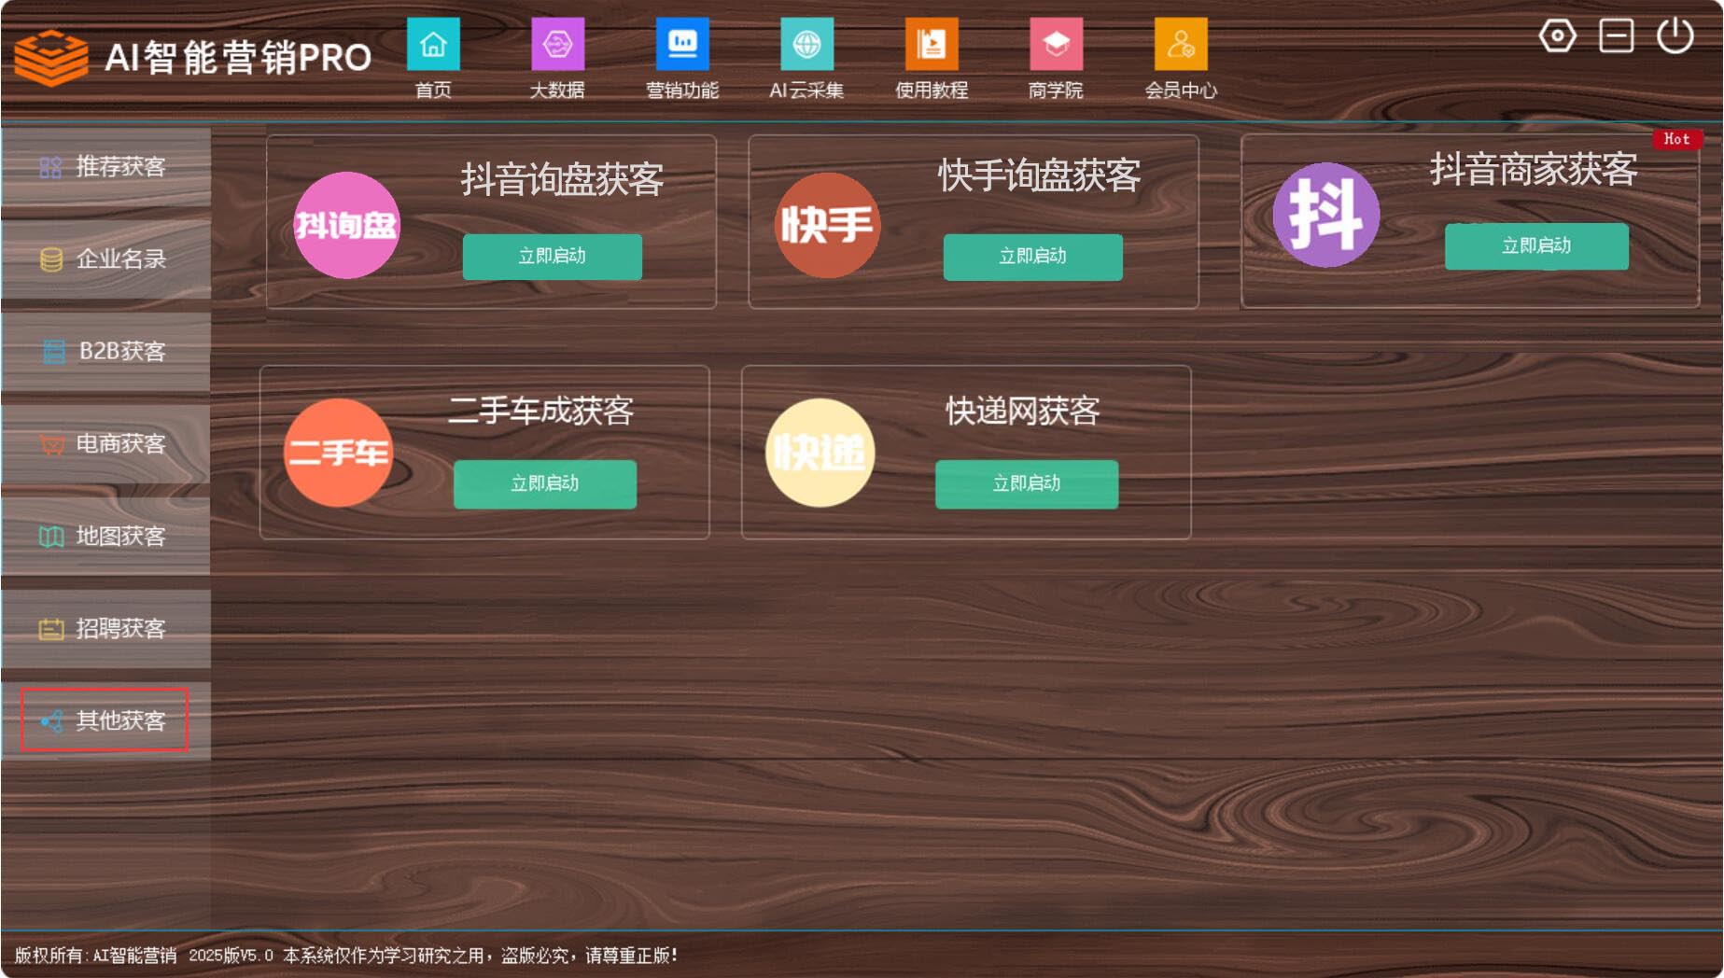
Task: Select 地图获客 in the sidebar
Action: click(x=105, y=536)
